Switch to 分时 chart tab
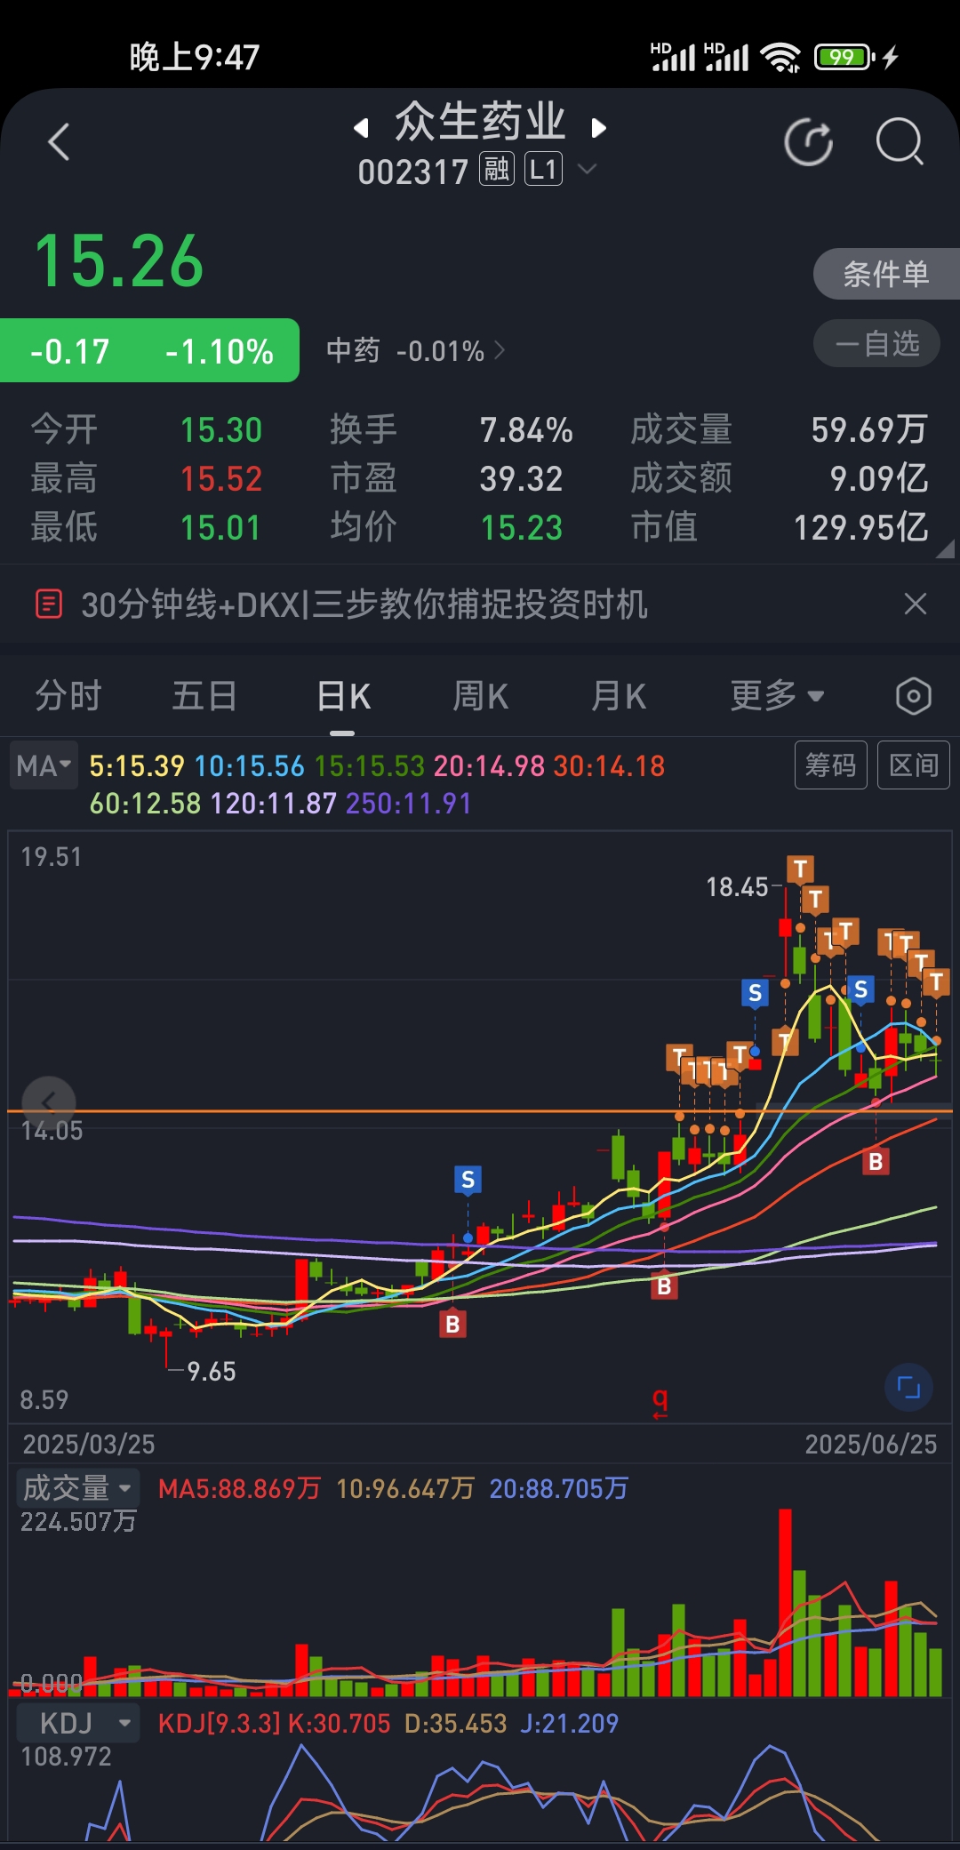Screen dimensions: 960x1850 pos(68,696)
